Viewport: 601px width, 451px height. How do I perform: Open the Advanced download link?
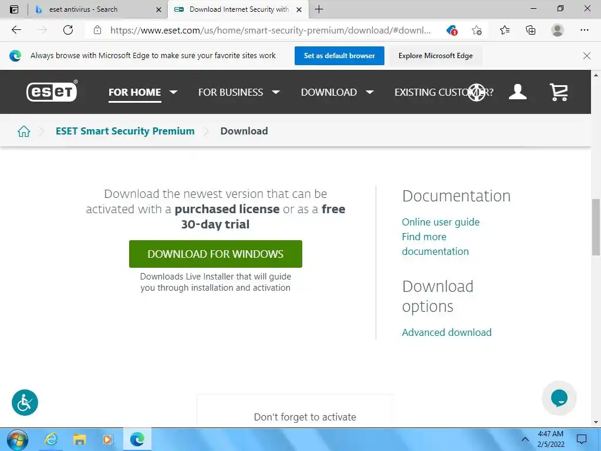click(x=447, y=332)
